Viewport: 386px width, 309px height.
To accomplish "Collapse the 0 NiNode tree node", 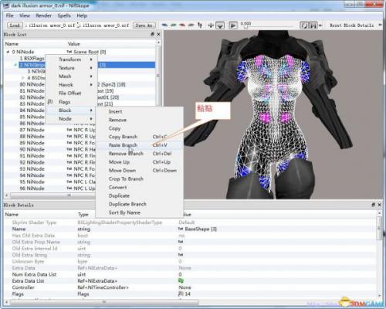I will click(x=8, y=52).
